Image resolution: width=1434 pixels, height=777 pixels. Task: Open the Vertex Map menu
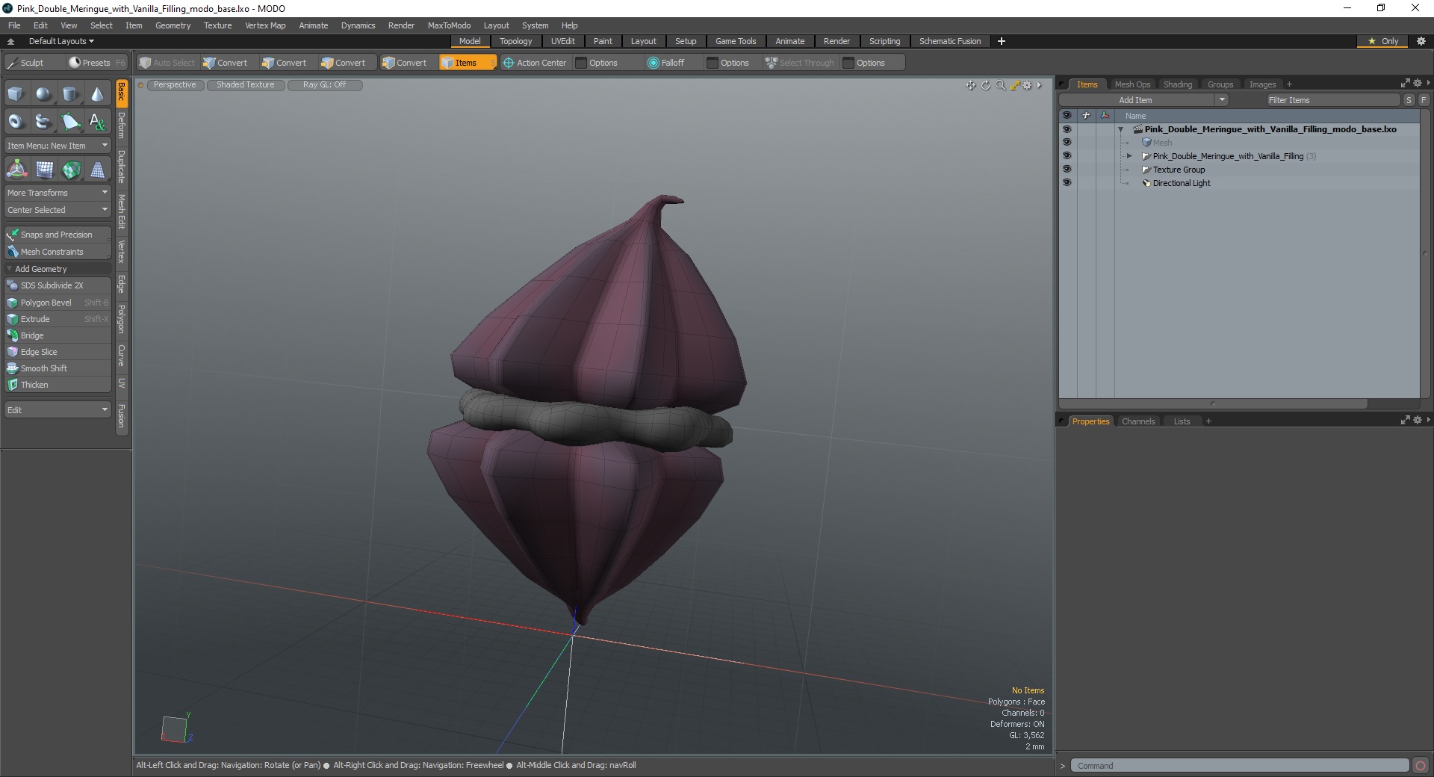coord(265,25)
